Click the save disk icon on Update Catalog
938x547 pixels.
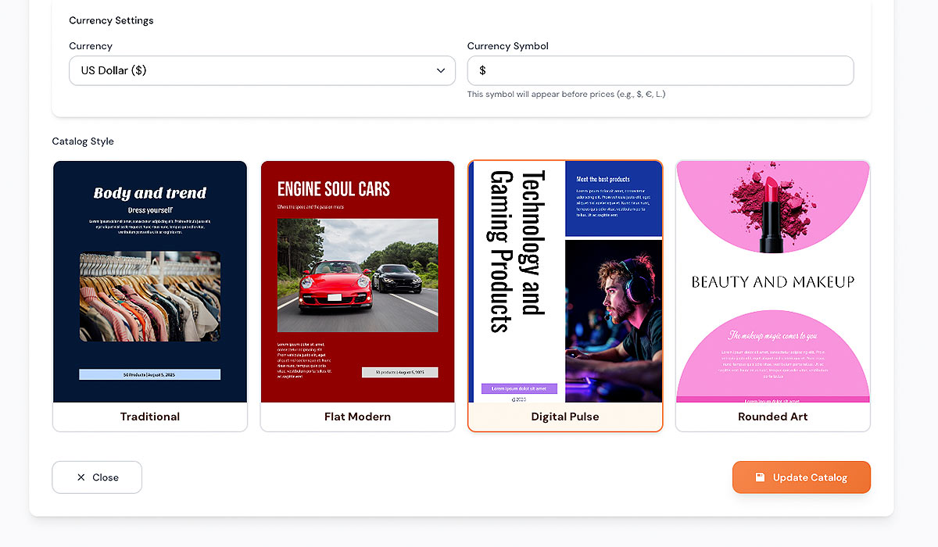click(x=760, y=477)
